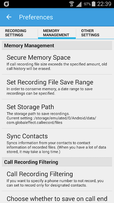Open Call Recording Filtering preference item
The height and width of the screenshot is (203, 114).
tap(57, 179)
